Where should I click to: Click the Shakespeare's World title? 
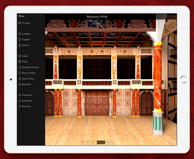pyautogui.click(x=97, y=17)
